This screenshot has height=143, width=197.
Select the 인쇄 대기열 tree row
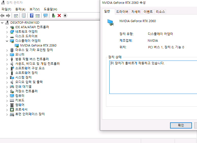(23, 87)
